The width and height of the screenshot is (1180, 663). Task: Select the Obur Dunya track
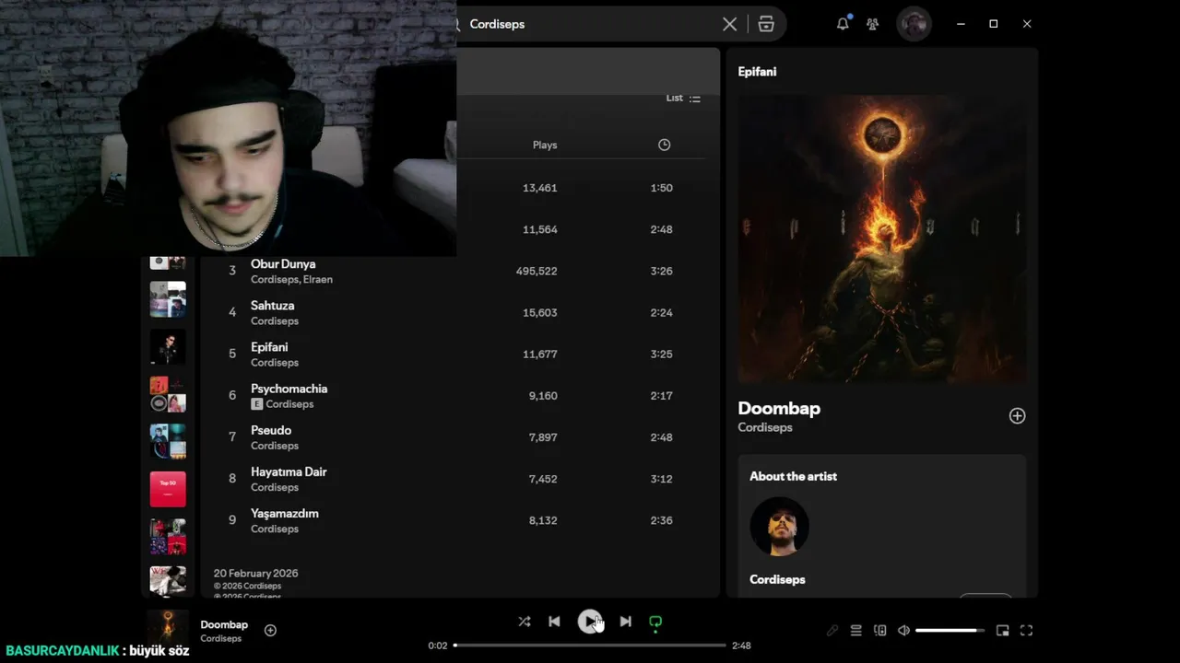coord(283,264)
